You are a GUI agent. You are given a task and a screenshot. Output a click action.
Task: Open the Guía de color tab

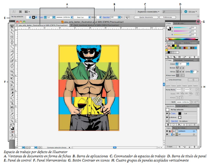coord(179,23)
